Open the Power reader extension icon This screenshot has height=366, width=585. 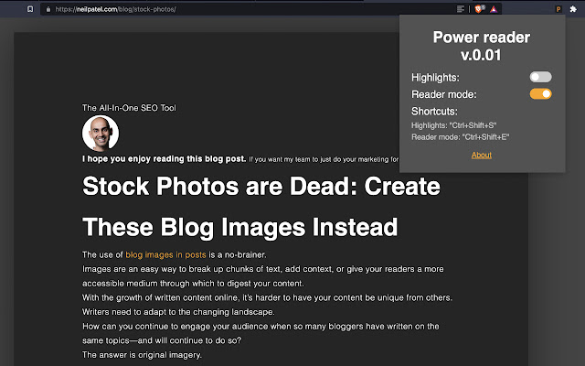(558, 9)
